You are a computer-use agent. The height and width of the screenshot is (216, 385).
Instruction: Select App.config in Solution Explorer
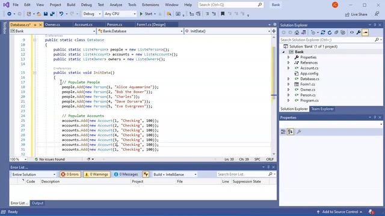(x=309, y=73)
